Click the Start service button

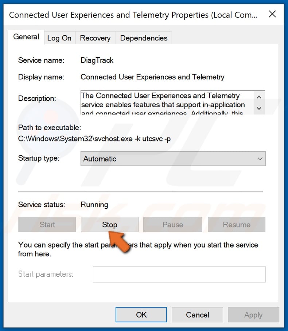pos(47,225)
